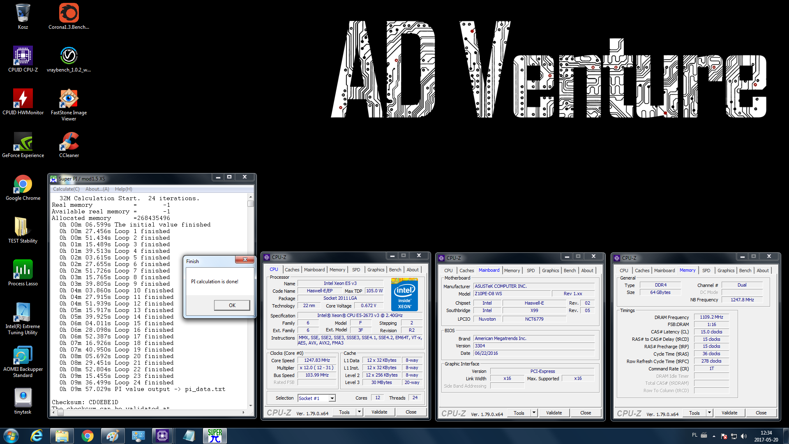The image size is (789, 444).
Task: Click the Super PI taskbar icon
Action: pyautogui.click(x=215, y=436)
